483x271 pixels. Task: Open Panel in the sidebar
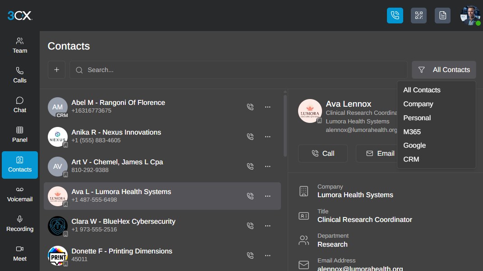click(20, 135)
